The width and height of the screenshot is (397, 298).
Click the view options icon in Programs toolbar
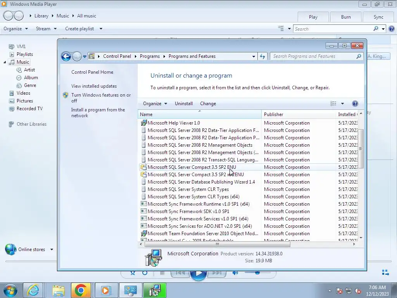333,103
